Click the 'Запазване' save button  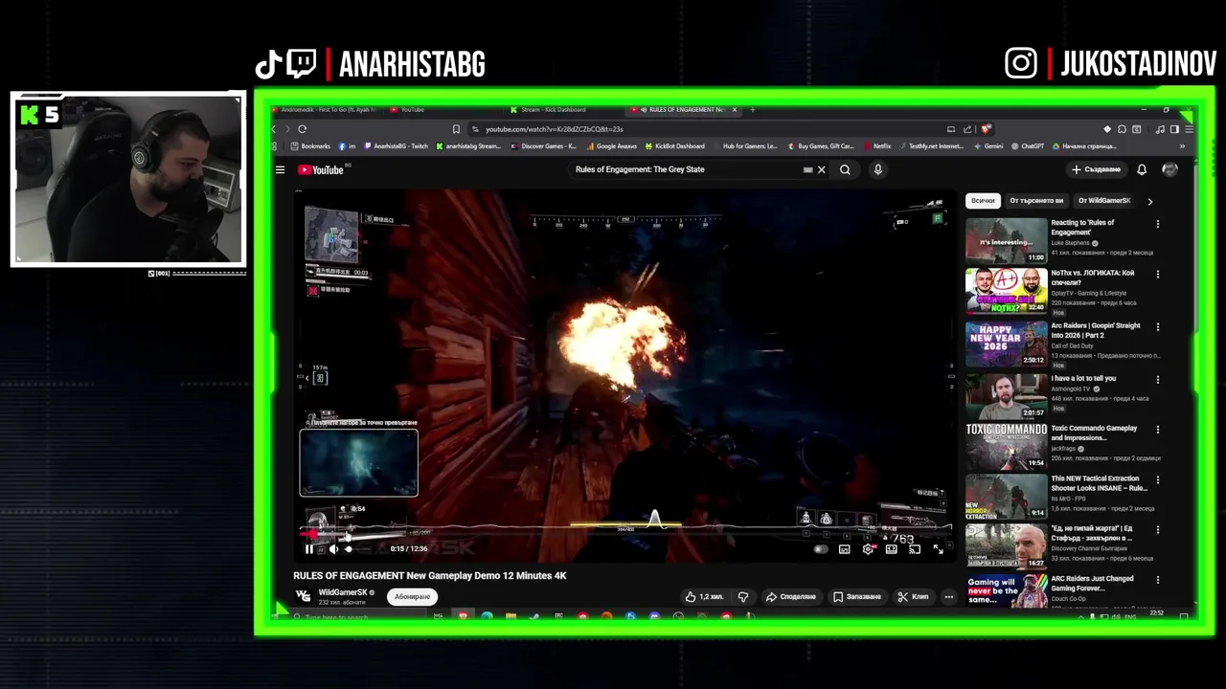(x=856, y=596)
